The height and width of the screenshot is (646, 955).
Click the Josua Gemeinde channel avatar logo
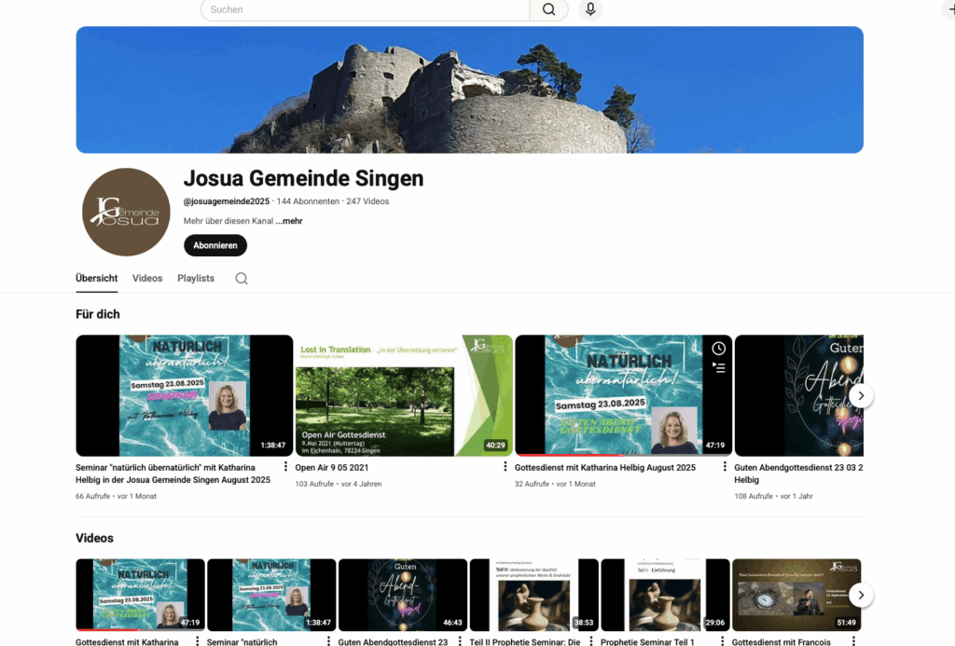click(126, 212)
